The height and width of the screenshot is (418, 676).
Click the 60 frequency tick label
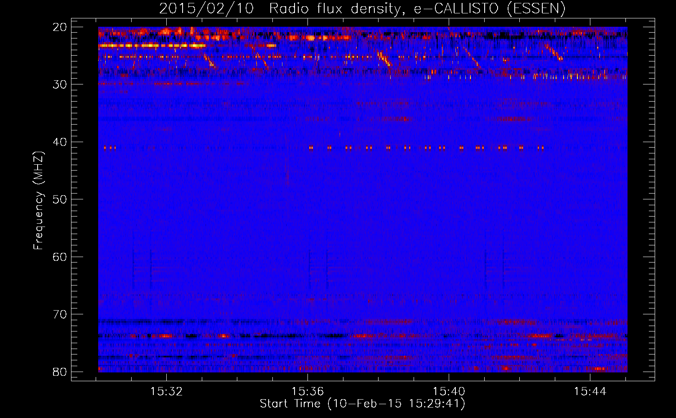pos(60,257)
